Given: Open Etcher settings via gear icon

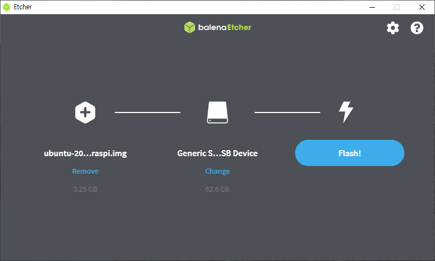Looking at the screenshot, I should click(x=393, y=28).
